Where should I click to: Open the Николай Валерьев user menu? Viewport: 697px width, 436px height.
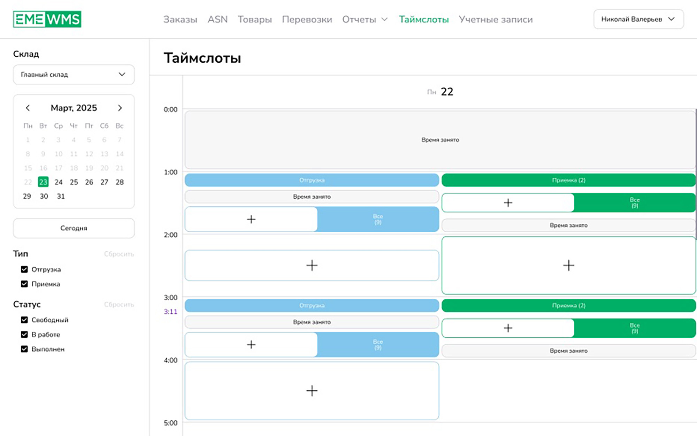click(x=638, y=19)
